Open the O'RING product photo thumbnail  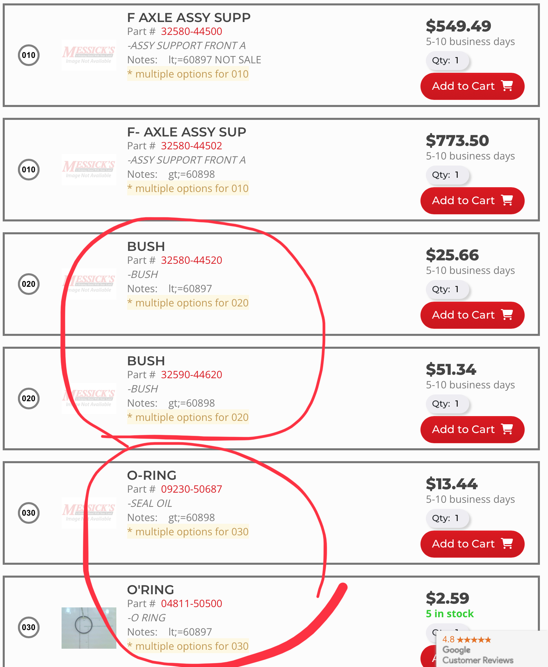(89, 628)
